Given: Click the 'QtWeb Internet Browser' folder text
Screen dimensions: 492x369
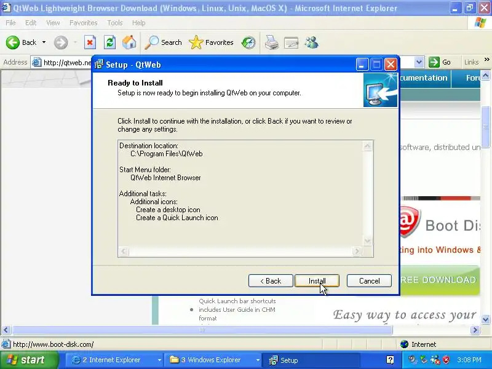Looking at the screenshot, I should pos(165,178).
